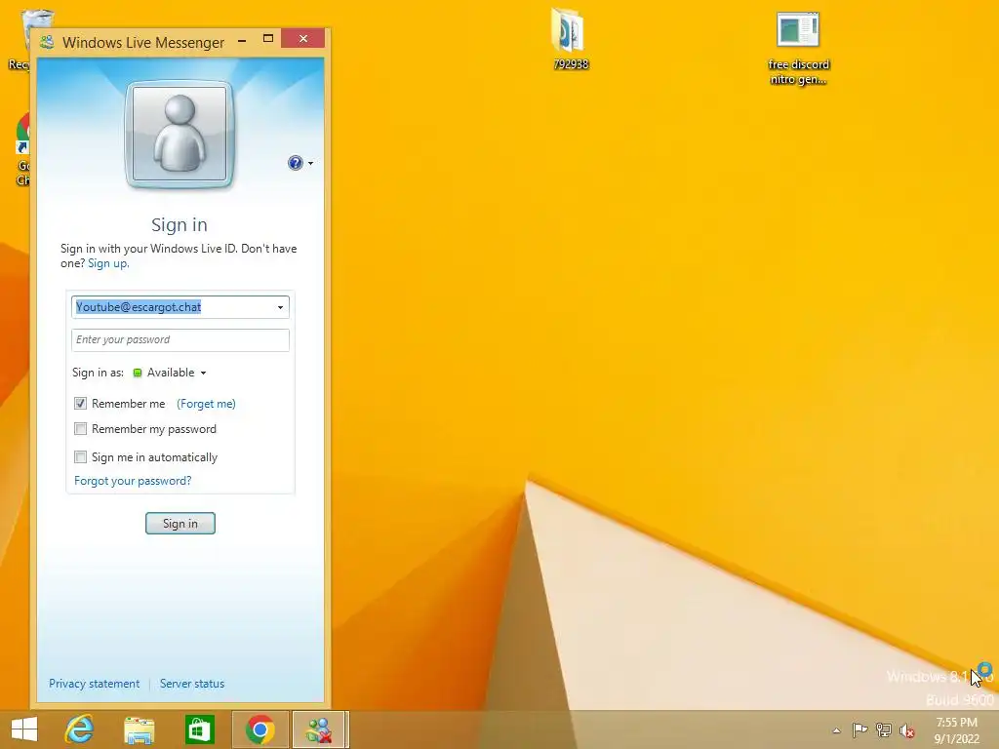Minimize the Windows Live Messenger window
This screenshot has width=999, height=749.
coord(242,40)
